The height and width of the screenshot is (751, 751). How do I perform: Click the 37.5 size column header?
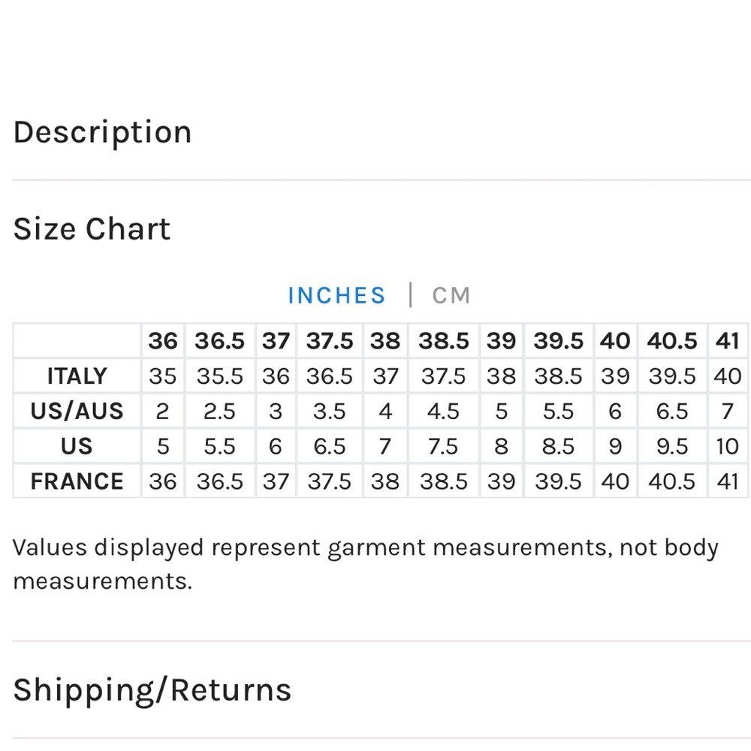[330, 341]
